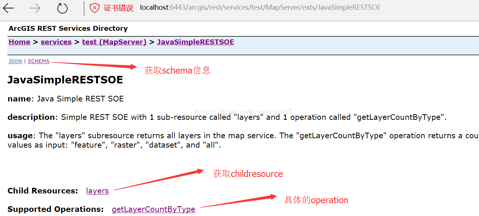Image resolution: width=479 pixels, height=216 pixels.
Task: Click the usage paragraph text
Action: [243, 140]
